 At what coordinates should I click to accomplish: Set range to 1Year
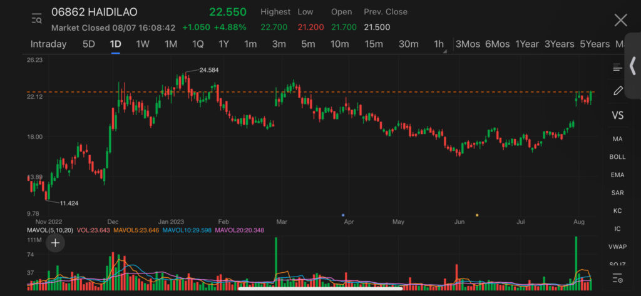(527, 44)
